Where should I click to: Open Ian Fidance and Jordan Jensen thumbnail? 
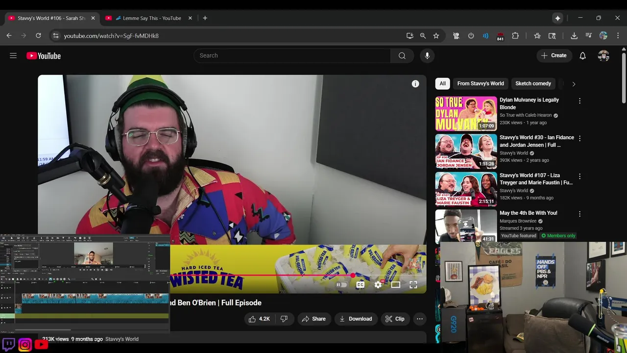466,151
